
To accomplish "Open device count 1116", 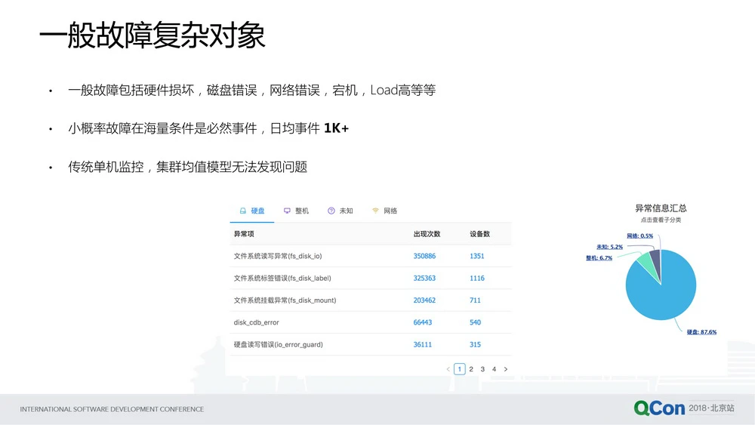I will point(476,279).
